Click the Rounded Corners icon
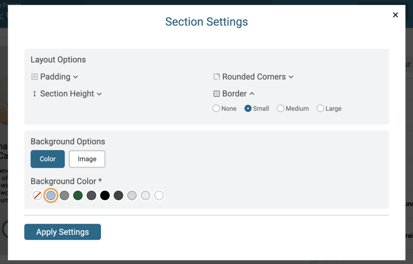The width and height of the screenshot is (413, 264). click(x=217, y=77)
